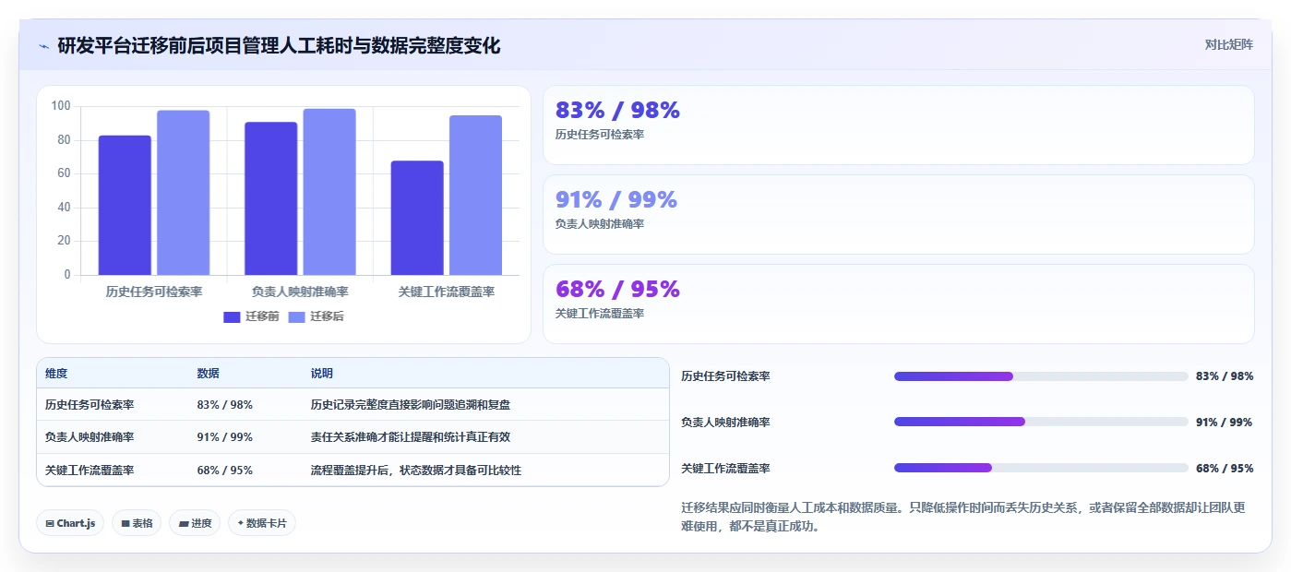The height and width of the screenshot is (572, 1291).
Task: Click the summary paragraph starting 迁移结果应同时衡量
Action: pos(963,518)
